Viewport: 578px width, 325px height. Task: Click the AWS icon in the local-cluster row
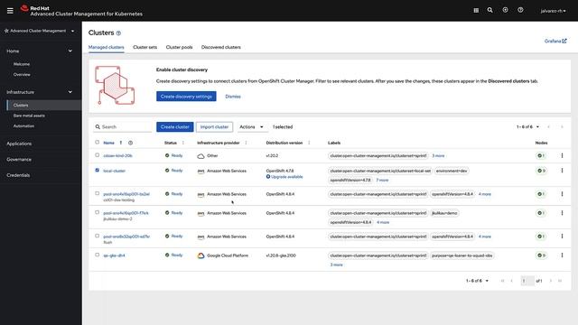coord(200,172)
